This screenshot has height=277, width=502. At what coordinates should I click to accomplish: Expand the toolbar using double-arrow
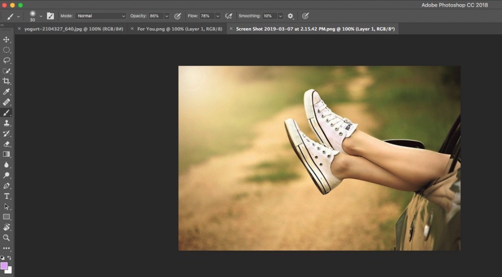pyautogui.click(x=2, y=25)
